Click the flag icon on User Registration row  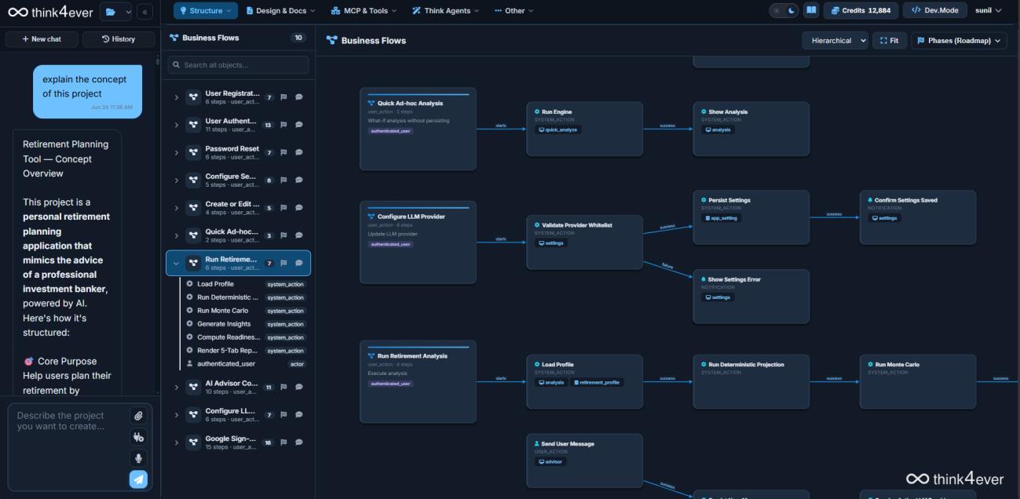pos(283,97)
